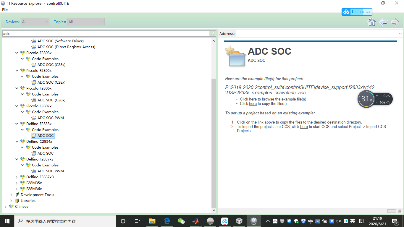Click the Piccolo F2803x package icon

tap(22, 53)
